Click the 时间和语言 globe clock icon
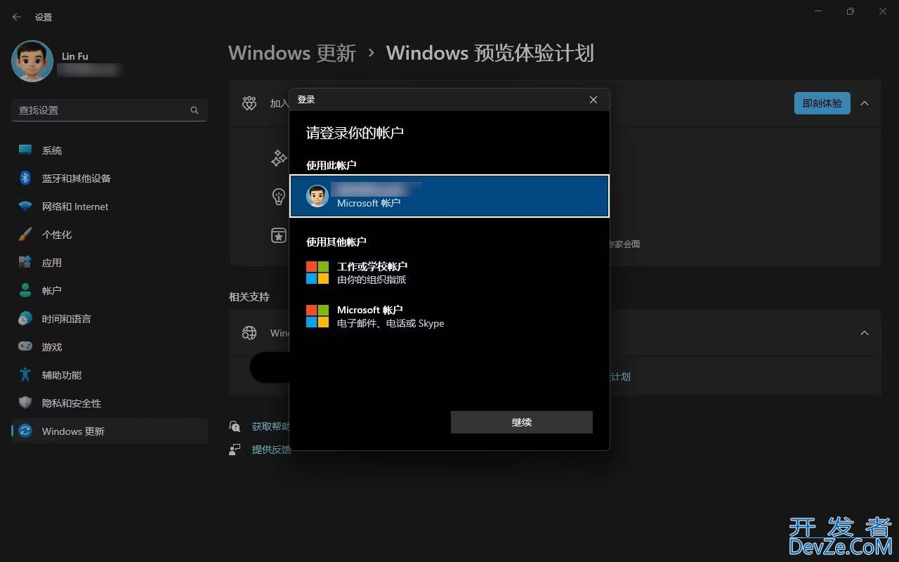Image resolution: width=899 pixels, height=562 pixels. [25, 318]
